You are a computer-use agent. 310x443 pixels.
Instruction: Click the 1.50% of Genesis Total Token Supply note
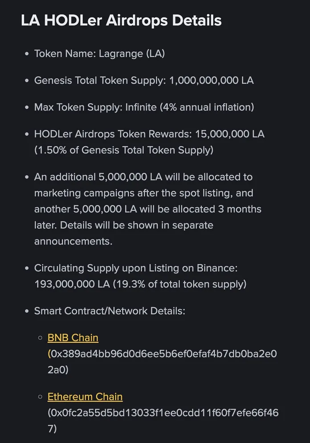click(124, 150)
